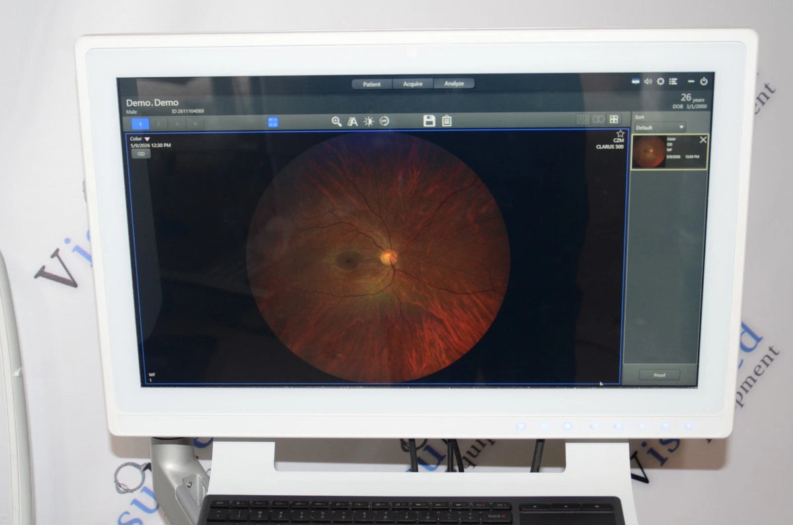The image size is (793, 525).
Task: Remove thumbnail with the X button
Action: tap(702, 140)
